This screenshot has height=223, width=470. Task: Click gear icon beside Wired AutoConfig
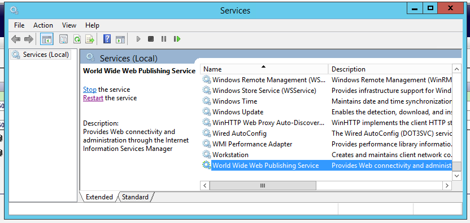[207, 133]
